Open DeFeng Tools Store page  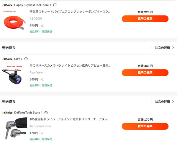tap(28, 113)
